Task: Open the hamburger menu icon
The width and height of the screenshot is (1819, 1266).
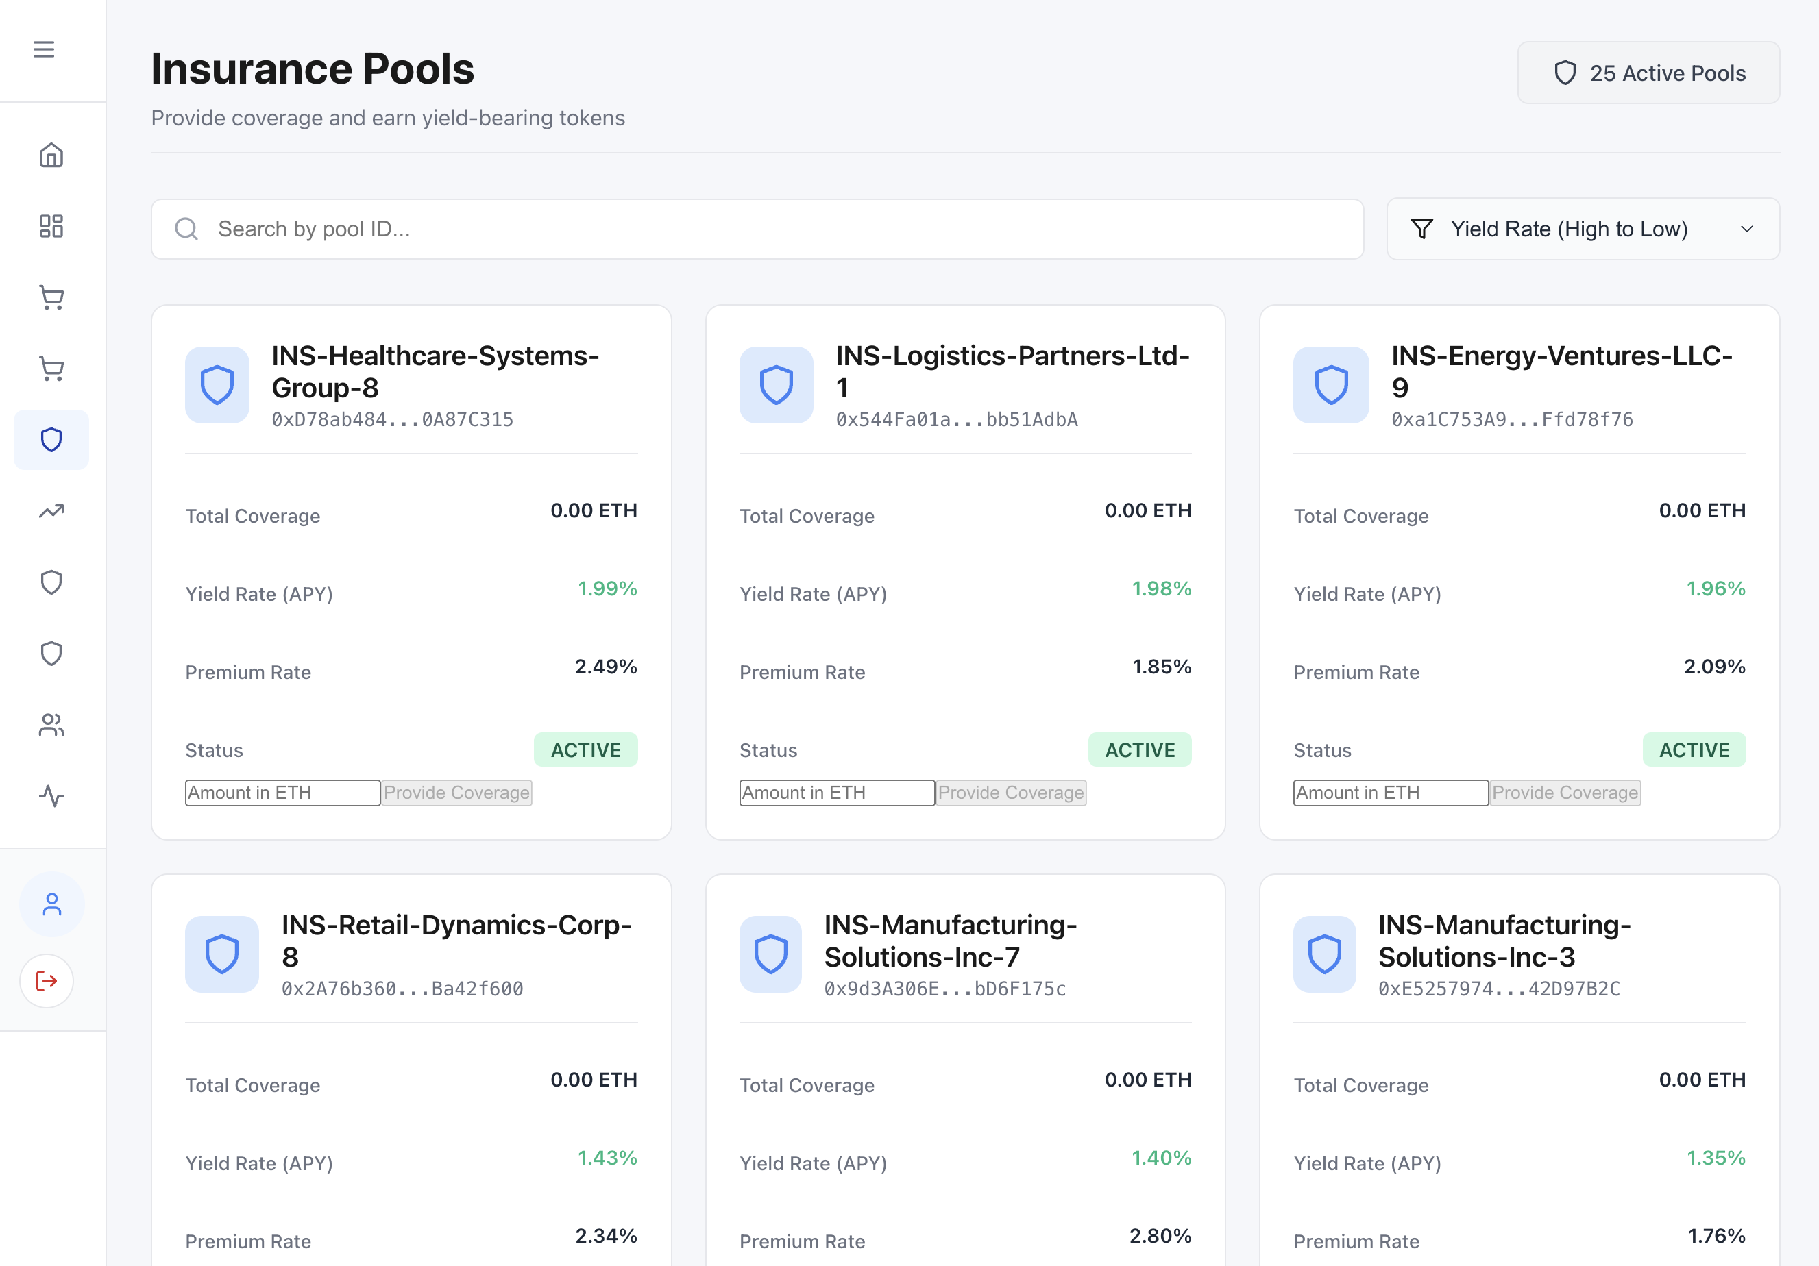Action: (44, 50)
